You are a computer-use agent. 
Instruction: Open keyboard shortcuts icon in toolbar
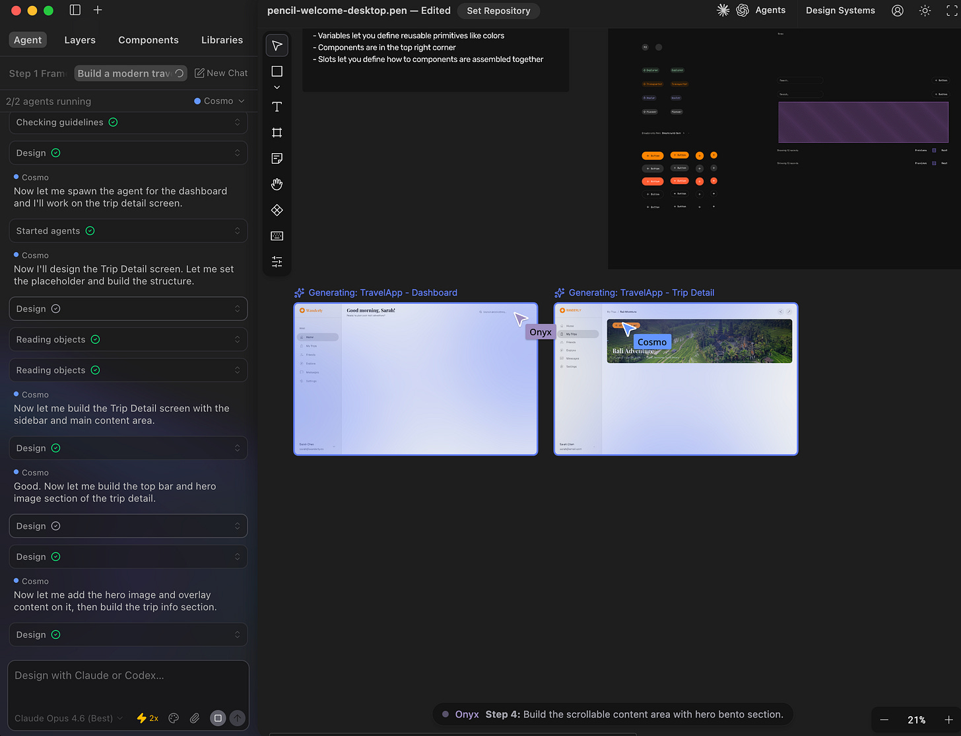click(x=277, y=236)
